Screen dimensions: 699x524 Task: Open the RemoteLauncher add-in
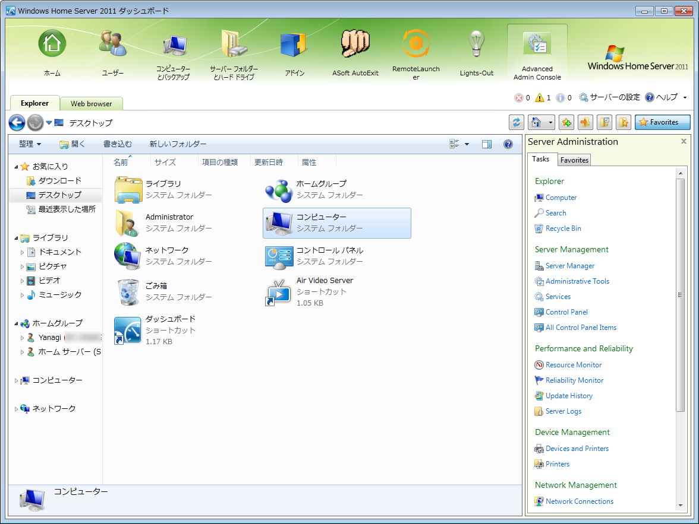pyautogui.click(x=415, y=50)
